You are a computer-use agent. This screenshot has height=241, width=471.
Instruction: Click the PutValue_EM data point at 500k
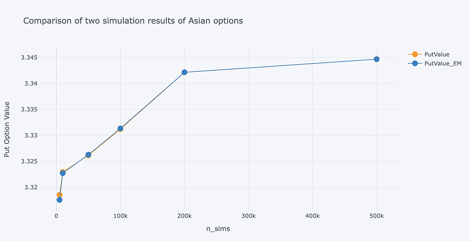(377, 59)
